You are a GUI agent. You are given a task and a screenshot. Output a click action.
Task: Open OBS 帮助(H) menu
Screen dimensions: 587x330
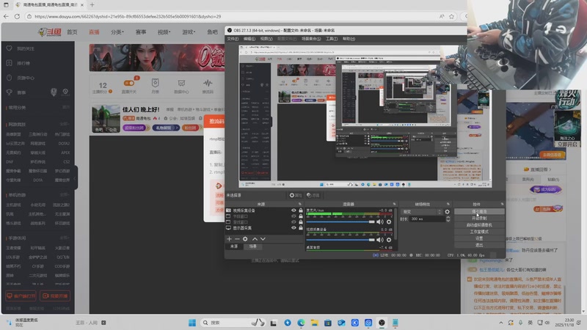(x=349, y=39)
